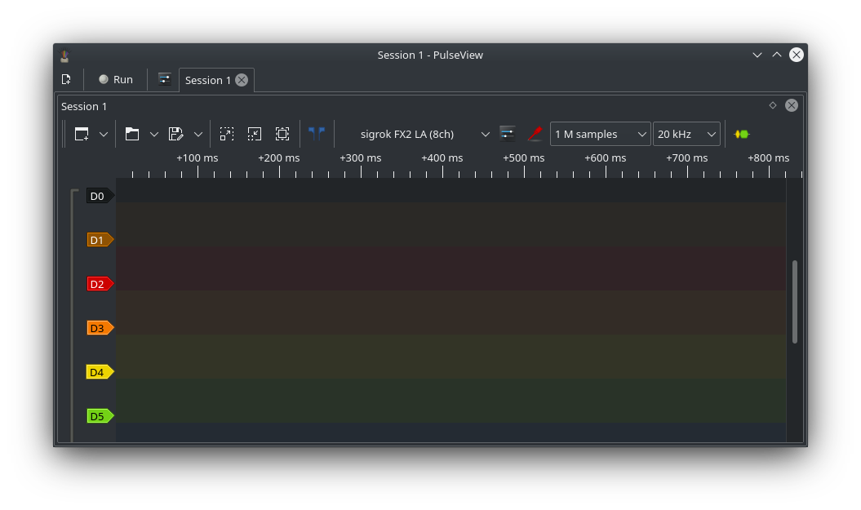
Task: Zoom to fit the entire capture
Action: click(x=282, y=133)
